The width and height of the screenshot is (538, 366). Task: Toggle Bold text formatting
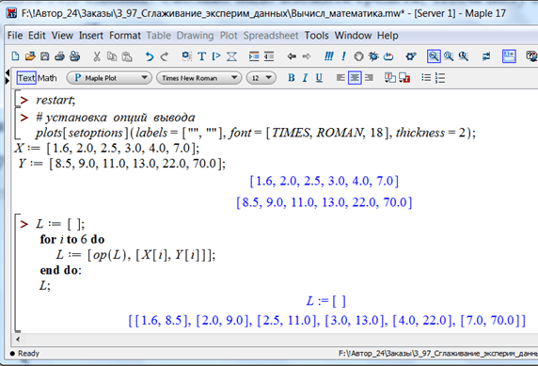point(292,78)
